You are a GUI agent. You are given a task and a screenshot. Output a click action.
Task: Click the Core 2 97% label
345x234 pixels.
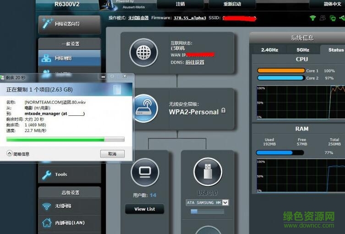[x=320, y=78]
